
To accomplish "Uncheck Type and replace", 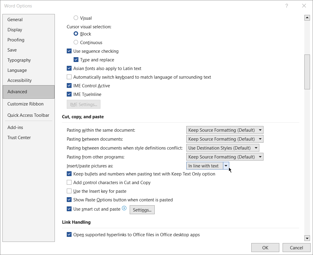I will (76, 60).
